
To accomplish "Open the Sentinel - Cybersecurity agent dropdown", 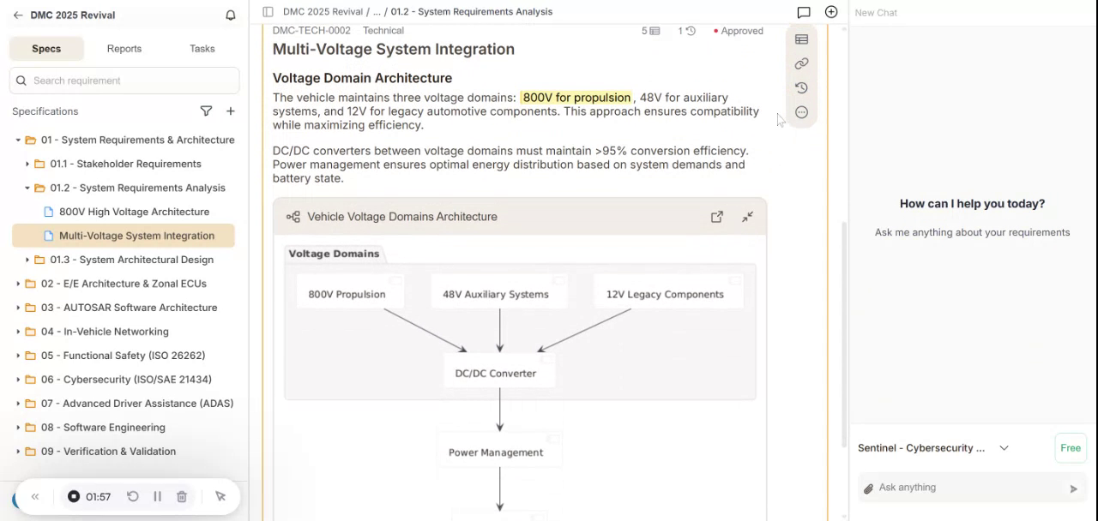I will coord(1004,448).
